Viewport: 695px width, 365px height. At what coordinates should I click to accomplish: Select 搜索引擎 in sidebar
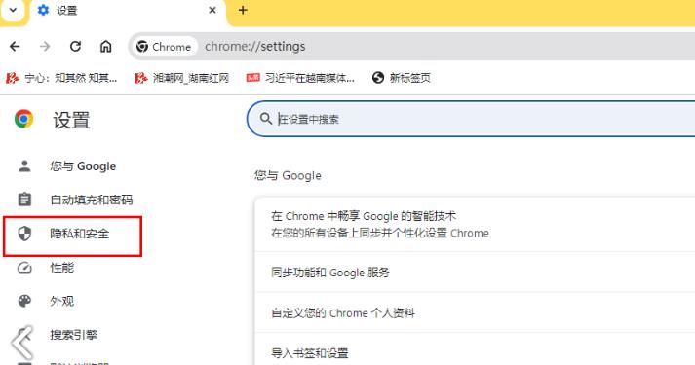pyautogui.click(x=73, y=335)
